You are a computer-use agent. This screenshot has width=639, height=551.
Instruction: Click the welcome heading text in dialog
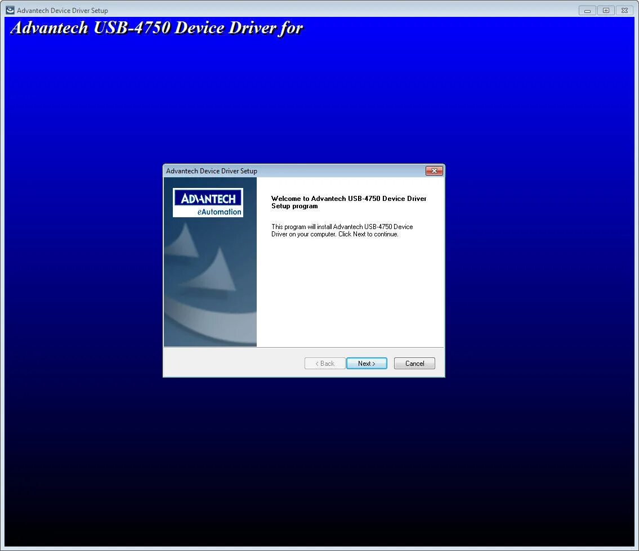[348, 202]
